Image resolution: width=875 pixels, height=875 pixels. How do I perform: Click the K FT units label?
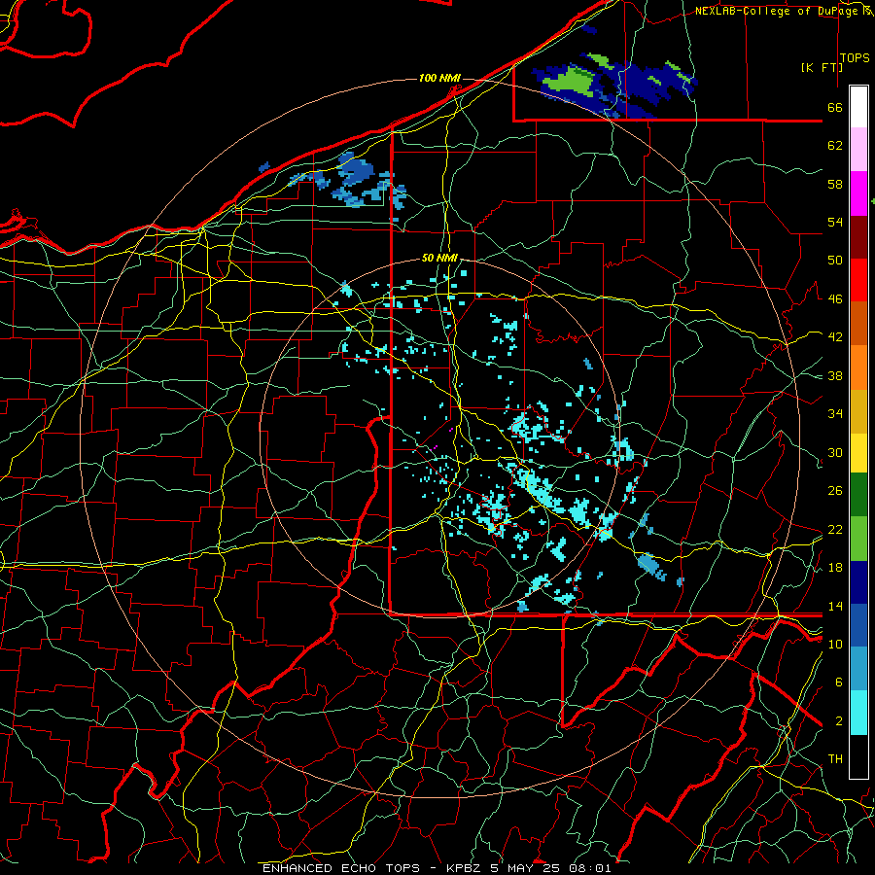click(822, 67)
